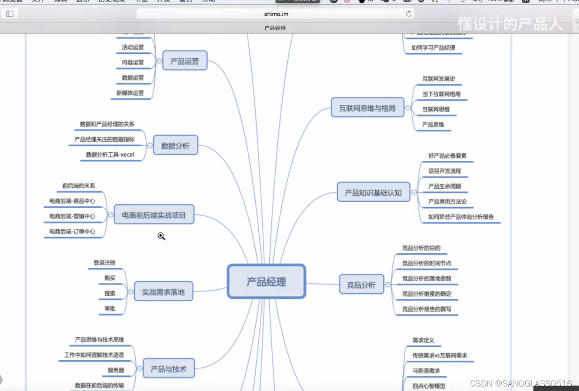Click the 电商后端-商品中心 subtopic
The height and width of the screenshot is (391, 579).
[72, 201]
